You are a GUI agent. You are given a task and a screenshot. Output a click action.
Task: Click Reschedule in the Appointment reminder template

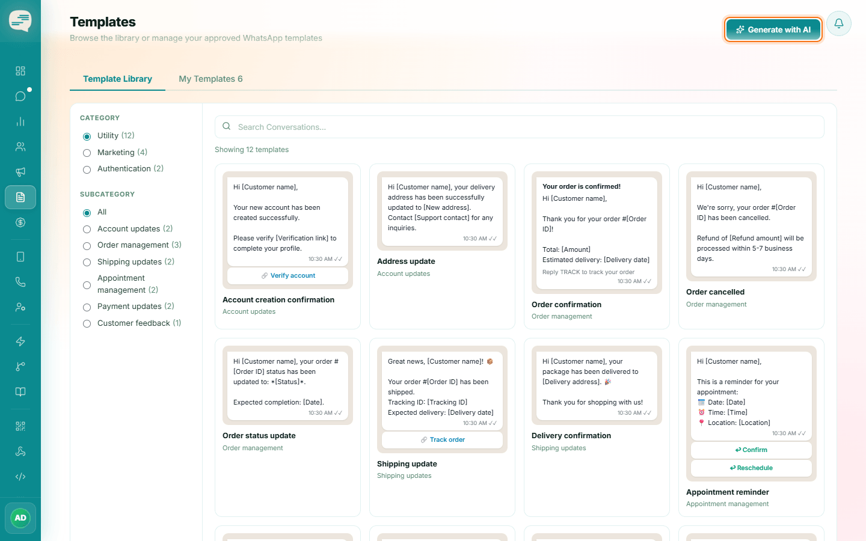(x=751, y=468)
